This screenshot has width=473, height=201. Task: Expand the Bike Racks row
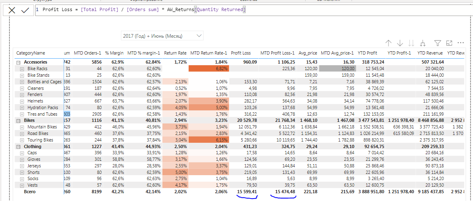22,69
